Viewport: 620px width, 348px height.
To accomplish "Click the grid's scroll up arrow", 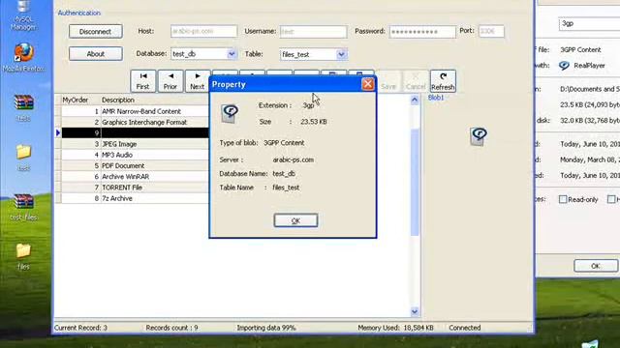I will tap(415, 100).
